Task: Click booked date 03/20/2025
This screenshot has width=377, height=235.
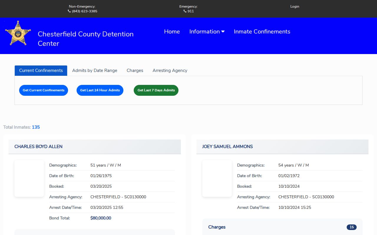Action: click(101, 186)
